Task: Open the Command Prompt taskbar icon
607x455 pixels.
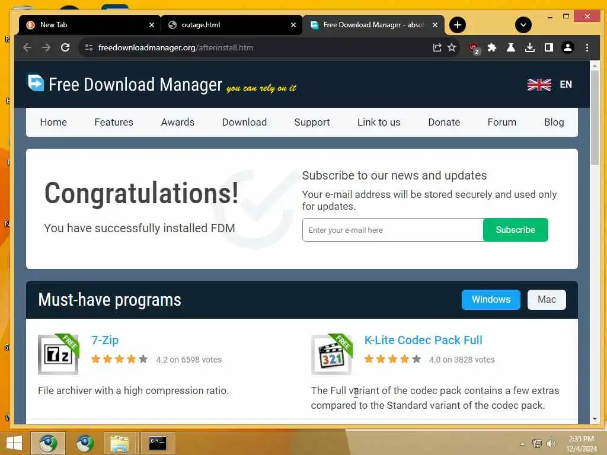Action: (x=158, y=443)
